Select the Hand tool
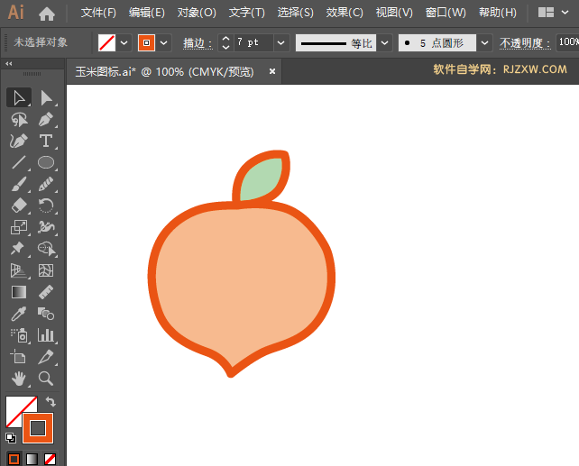The width and height of the screenshot is (579, 466). coord(18,379)
